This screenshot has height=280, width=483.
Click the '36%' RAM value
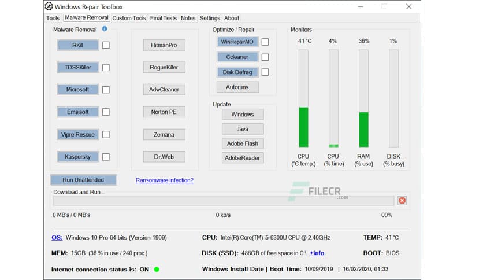pos(364,41)
